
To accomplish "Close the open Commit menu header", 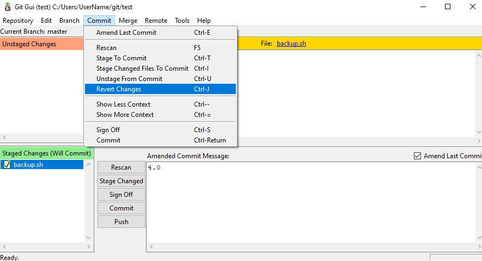I will [x=99, y=21].
